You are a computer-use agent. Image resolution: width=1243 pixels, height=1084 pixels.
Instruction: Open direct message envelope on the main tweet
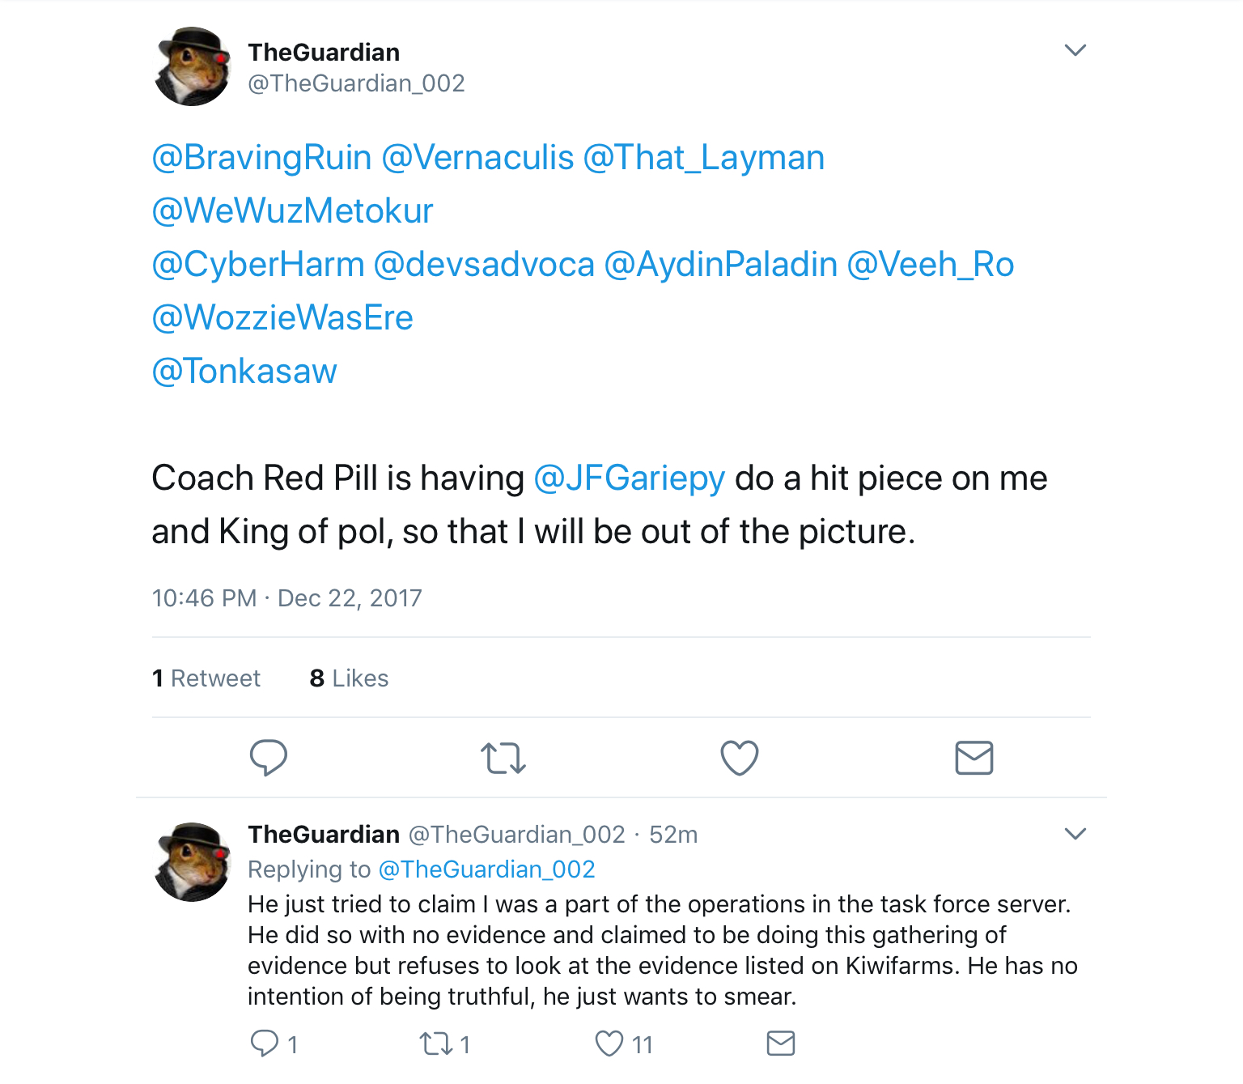[974, 758]
